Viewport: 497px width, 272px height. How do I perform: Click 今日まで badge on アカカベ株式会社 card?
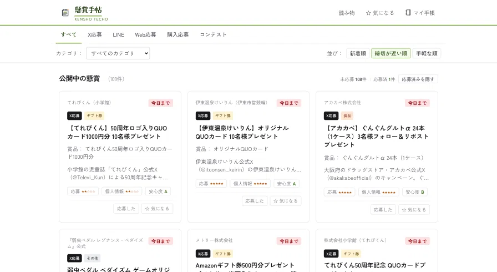pos(418,103)
